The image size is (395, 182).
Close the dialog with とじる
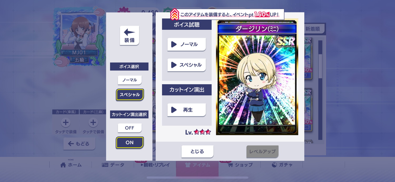tap(197, 151)
